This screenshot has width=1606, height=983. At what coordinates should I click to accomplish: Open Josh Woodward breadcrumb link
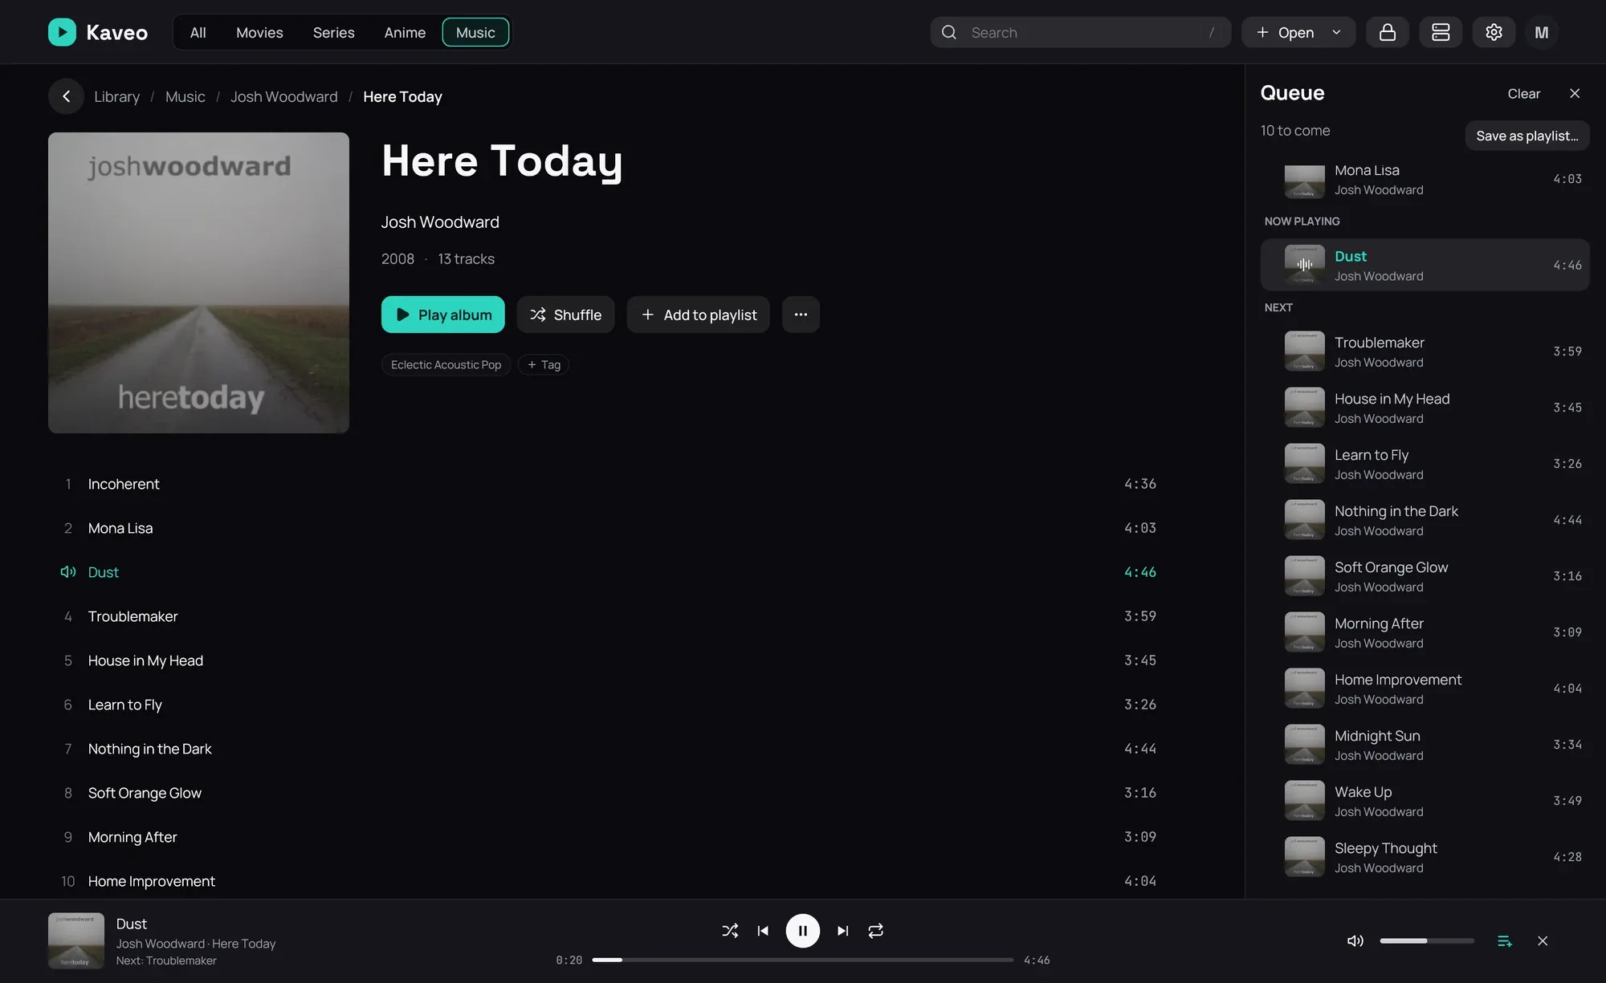[284, 96]
